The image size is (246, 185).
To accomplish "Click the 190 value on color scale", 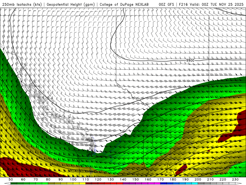I will tap(185, 179).
